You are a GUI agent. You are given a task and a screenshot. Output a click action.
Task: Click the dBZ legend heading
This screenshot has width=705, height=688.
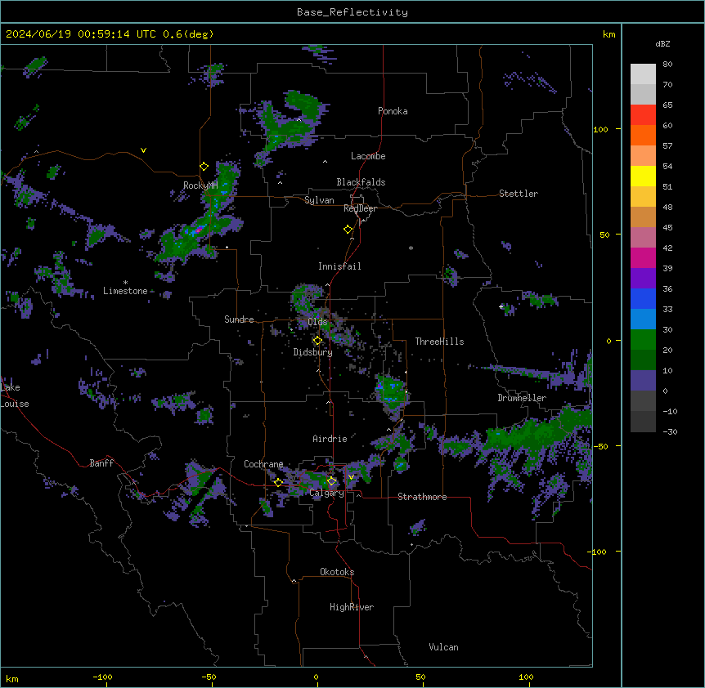pyautogui.click(x=662, y=44)
